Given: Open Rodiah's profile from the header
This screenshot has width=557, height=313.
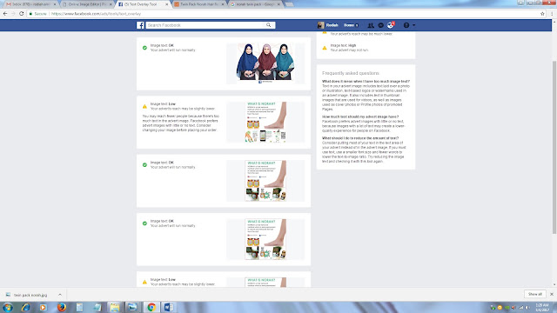Looking at the screenshot, I should pos(328,25).
